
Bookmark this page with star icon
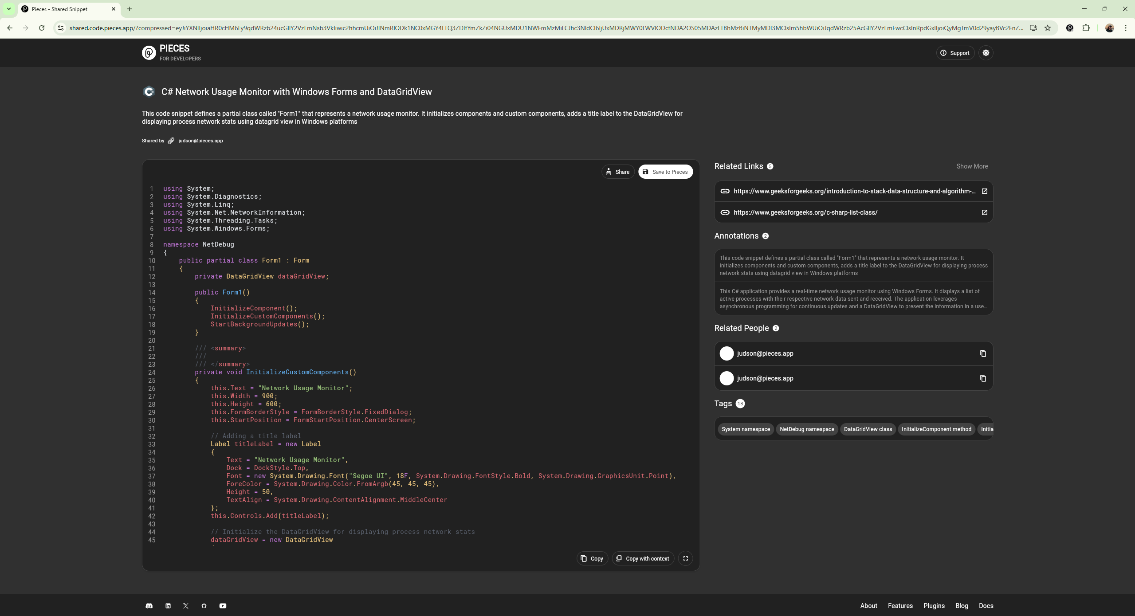point(1048,28)
